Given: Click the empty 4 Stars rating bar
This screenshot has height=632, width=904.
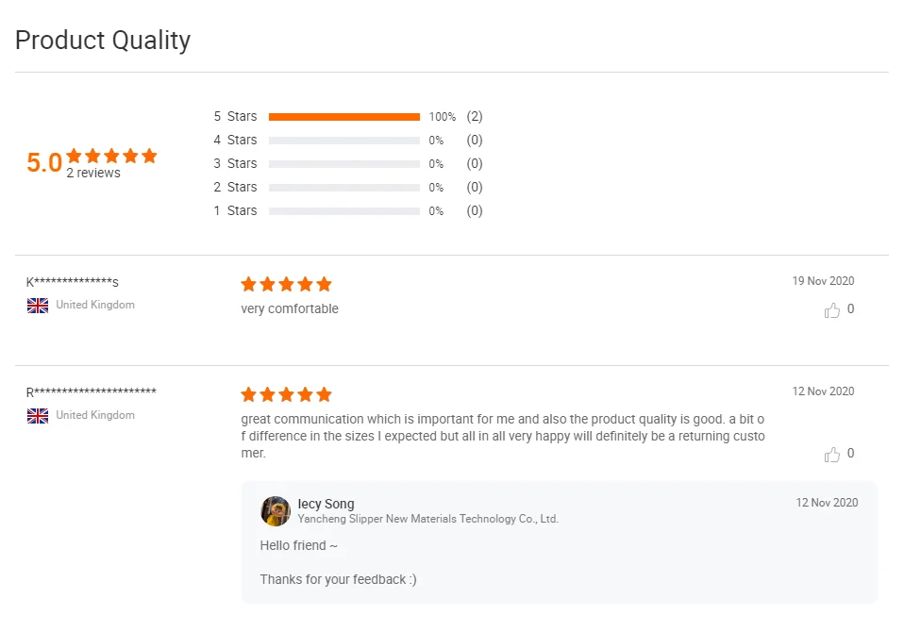Looking at the screenshot, I should [344, 141].
